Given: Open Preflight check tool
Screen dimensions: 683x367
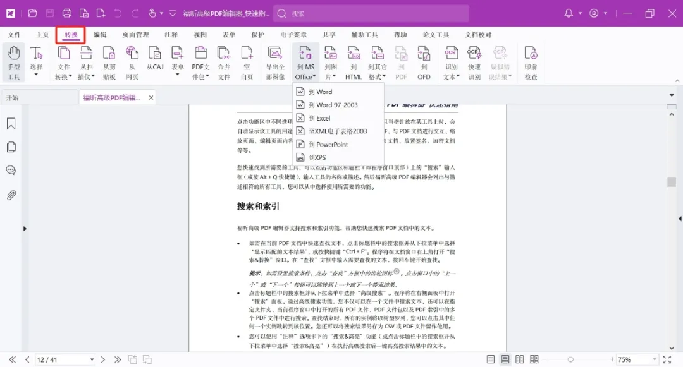Looking at the screenshot, I should 531,63.
